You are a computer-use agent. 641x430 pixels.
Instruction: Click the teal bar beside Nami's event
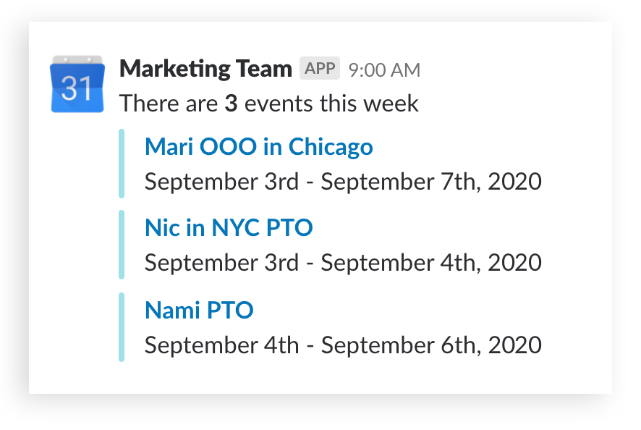tap(122, 327)
